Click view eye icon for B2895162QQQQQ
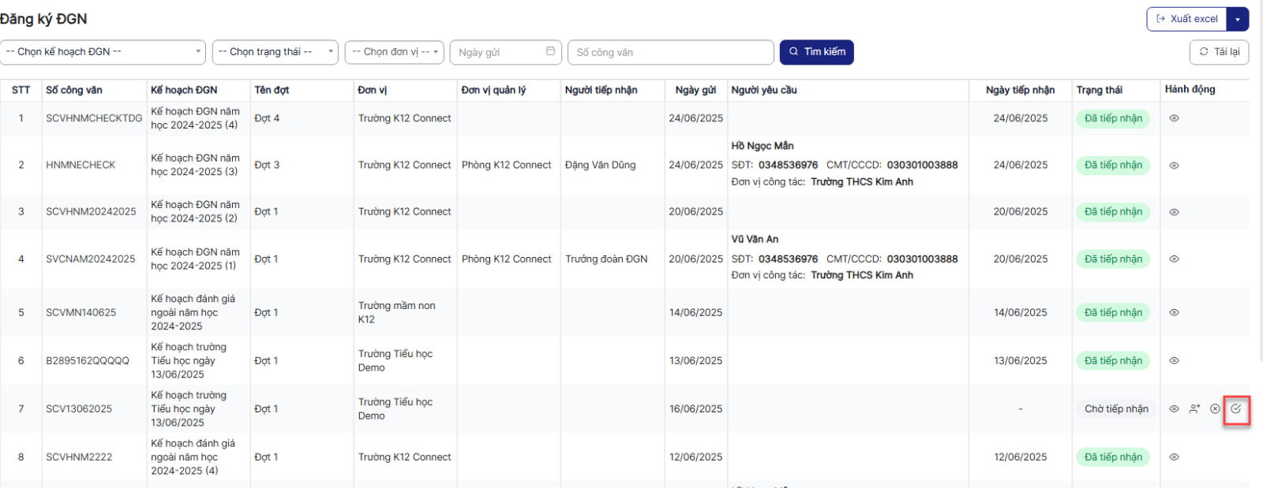 [1174, 361]
